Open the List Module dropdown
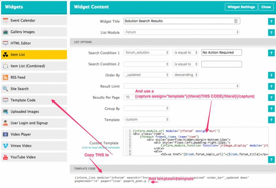 [x=181, y=32]
